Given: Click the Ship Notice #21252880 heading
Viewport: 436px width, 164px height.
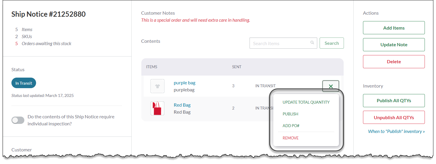Looking at the screenshot, I should (x=48, y=14).
